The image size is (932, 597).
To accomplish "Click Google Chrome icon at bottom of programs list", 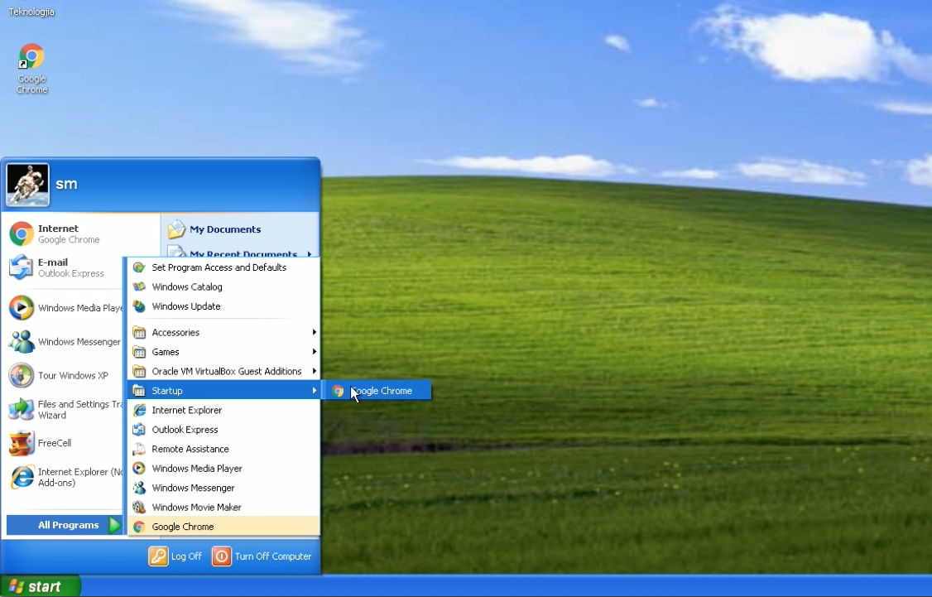I will coord(139,527).
